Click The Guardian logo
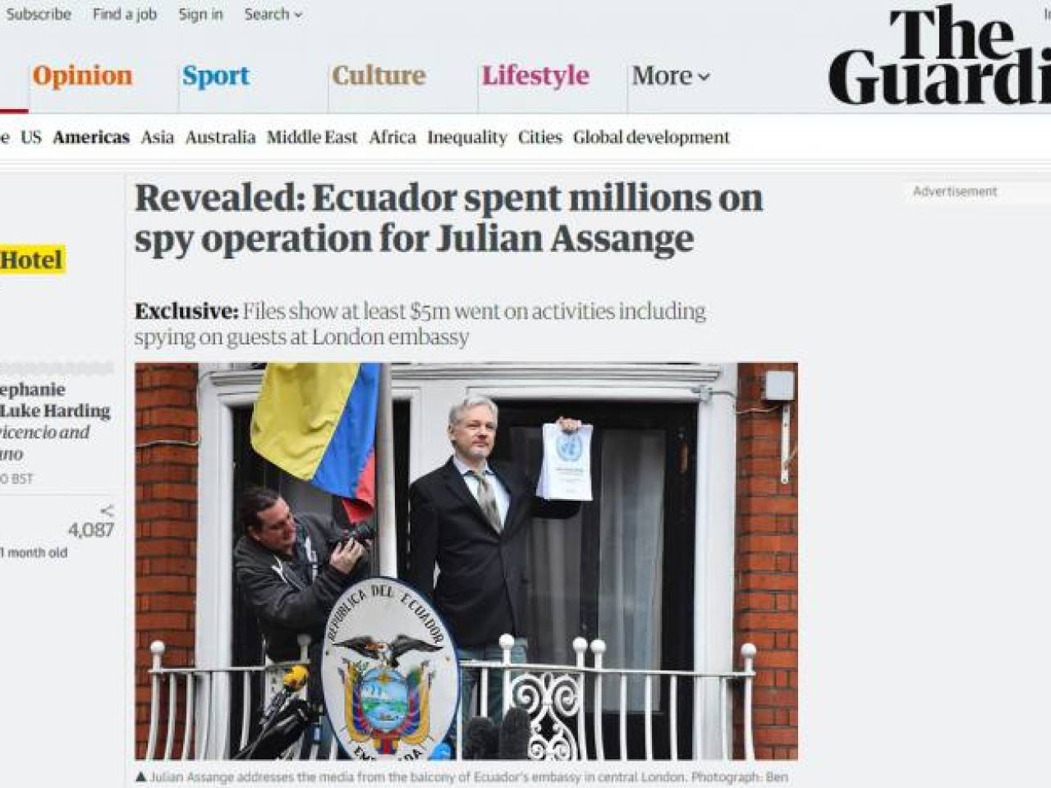This screenshot has width=1051, height=788. click(939, 56)
